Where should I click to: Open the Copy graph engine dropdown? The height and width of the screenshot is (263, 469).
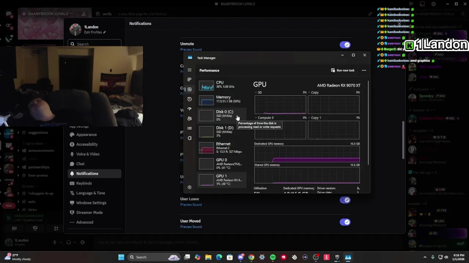[x=313, y=92]
